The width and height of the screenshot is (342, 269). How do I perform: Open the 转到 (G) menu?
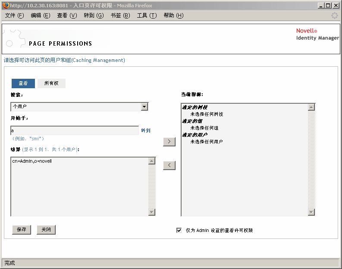coord(94,15)
